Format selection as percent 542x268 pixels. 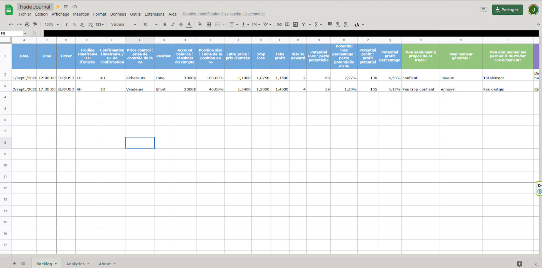point(74,25)
